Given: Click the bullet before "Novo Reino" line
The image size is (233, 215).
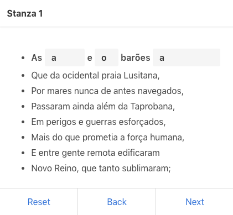Looking at the screenshot, I should coord(23,169).
